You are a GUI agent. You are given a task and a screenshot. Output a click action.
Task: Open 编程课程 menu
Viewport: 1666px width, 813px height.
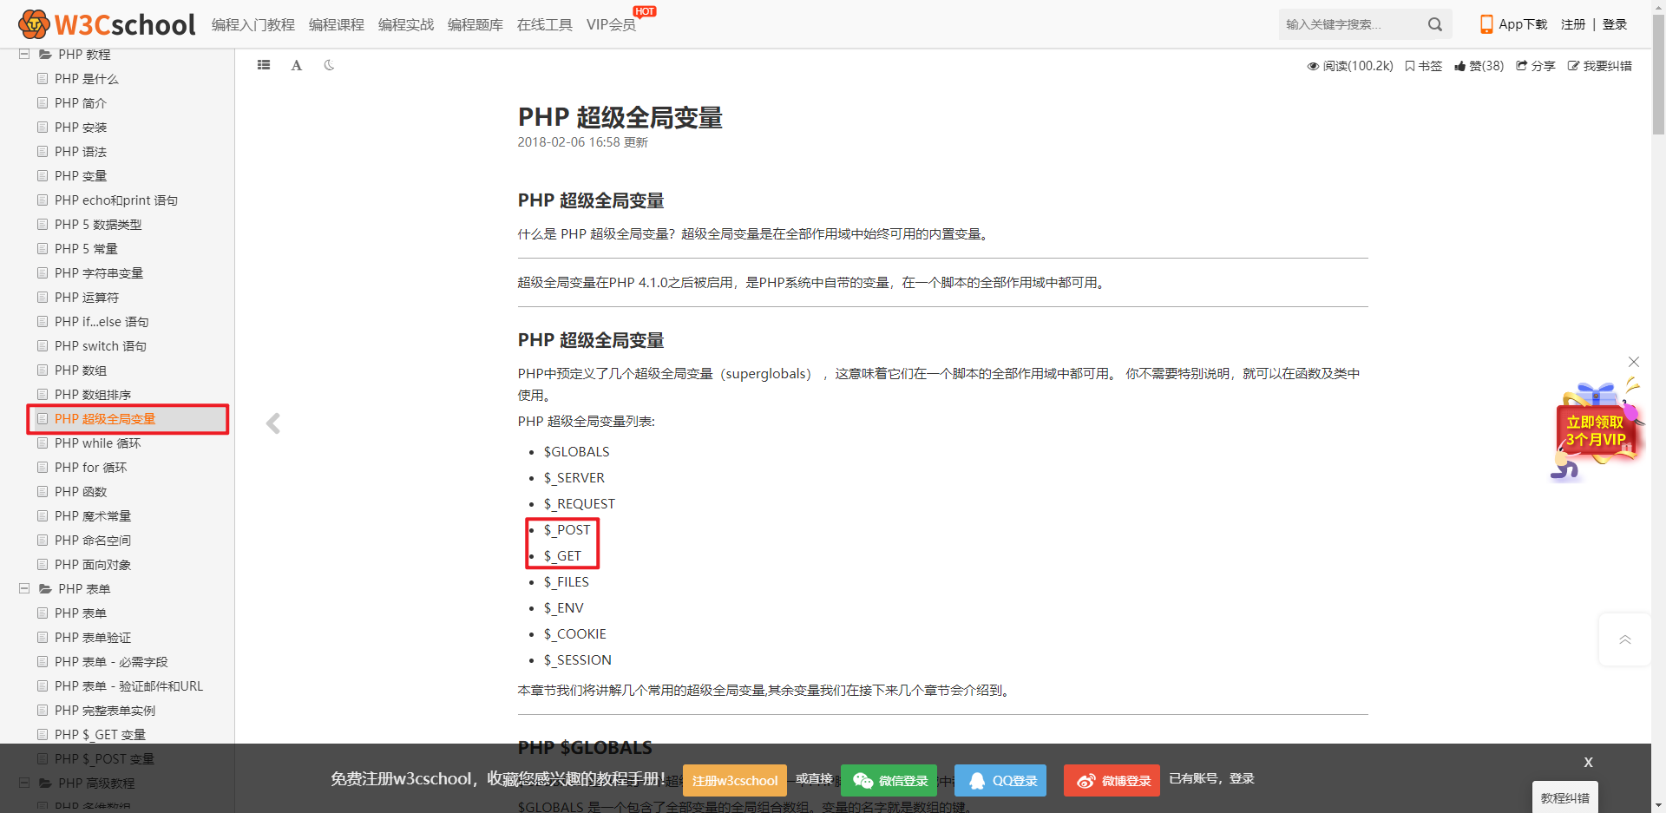tap(337, 24)
